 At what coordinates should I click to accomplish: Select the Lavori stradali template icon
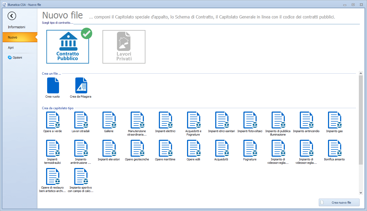tap(81, 120)
